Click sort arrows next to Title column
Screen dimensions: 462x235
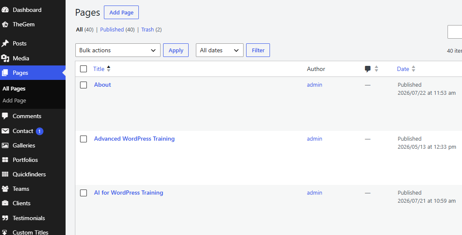[x=109, y=69]
